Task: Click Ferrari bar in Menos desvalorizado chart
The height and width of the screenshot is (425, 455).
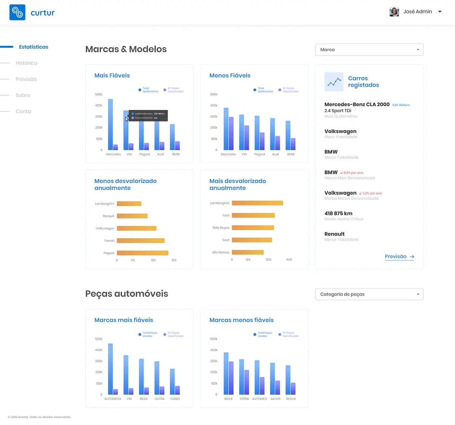Action: click(x=141, y=241)
